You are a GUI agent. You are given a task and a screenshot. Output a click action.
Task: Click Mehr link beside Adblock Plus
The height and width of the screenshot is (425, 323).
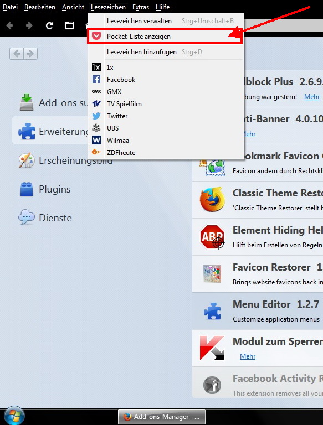tap(312, 97)
